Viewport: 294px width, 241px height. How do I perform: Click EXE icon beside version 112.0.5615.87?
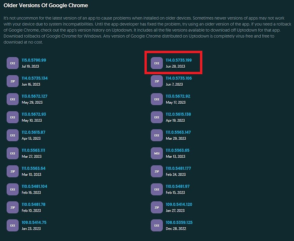pyautogui.click(x=13, y=135)
